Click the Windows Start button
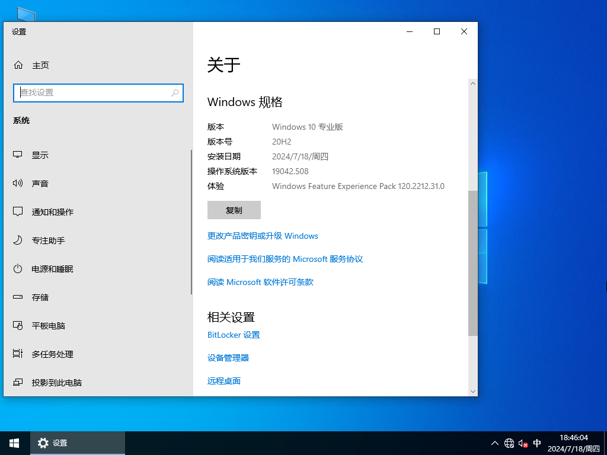This screenshot has height=455, width=607. coord(14,443)
